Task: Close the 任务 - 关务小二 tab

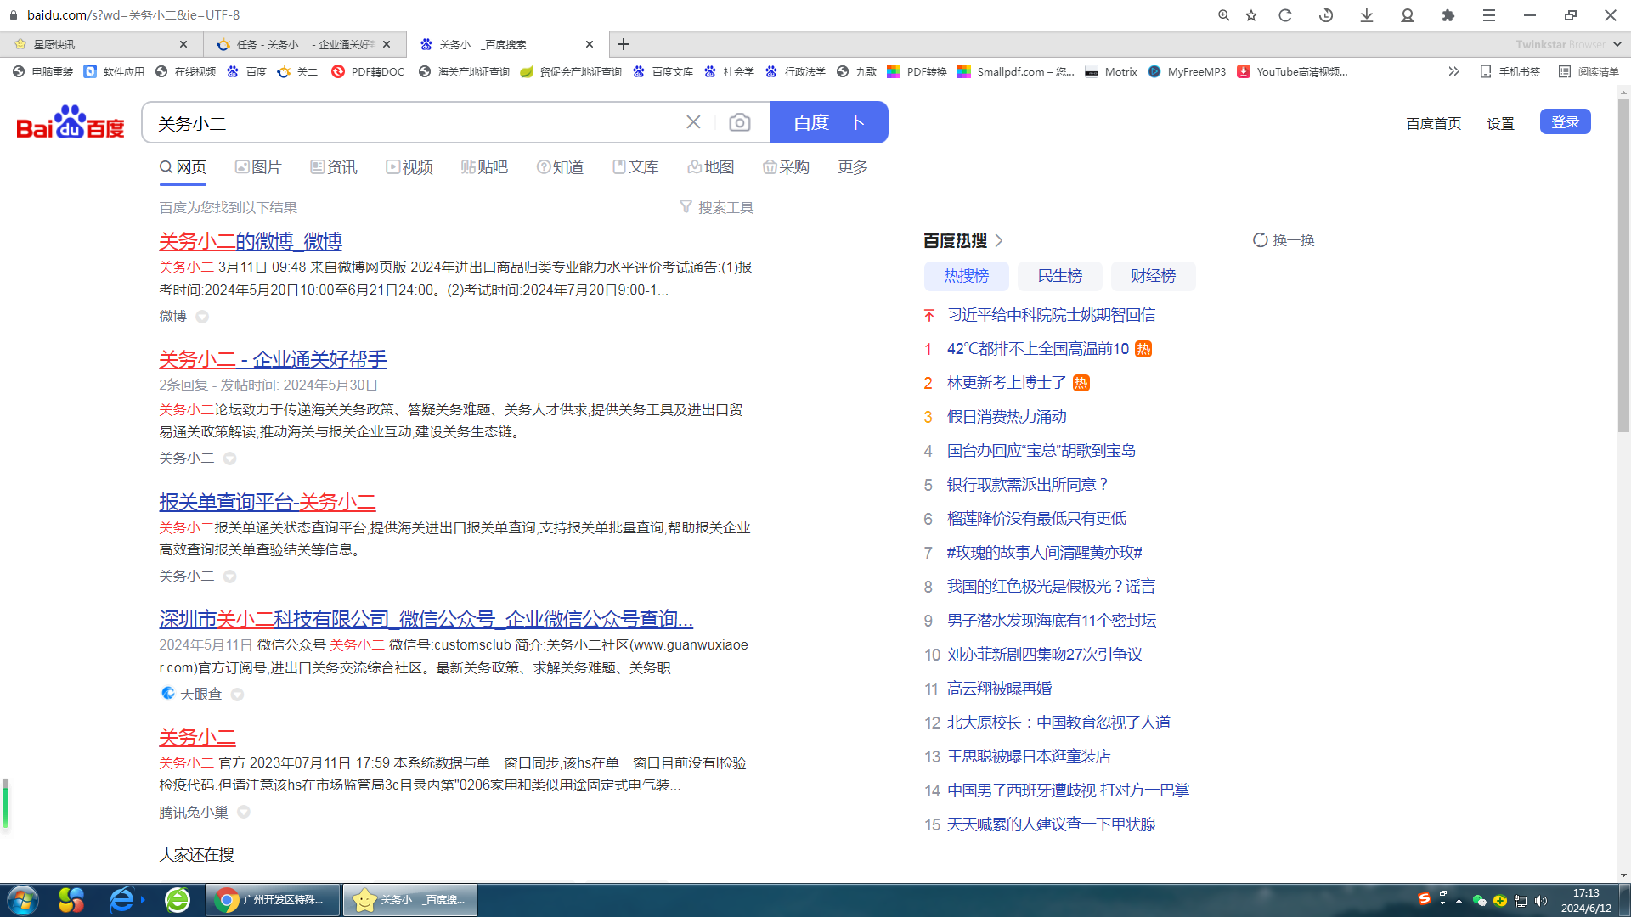Action: [387, 44]
